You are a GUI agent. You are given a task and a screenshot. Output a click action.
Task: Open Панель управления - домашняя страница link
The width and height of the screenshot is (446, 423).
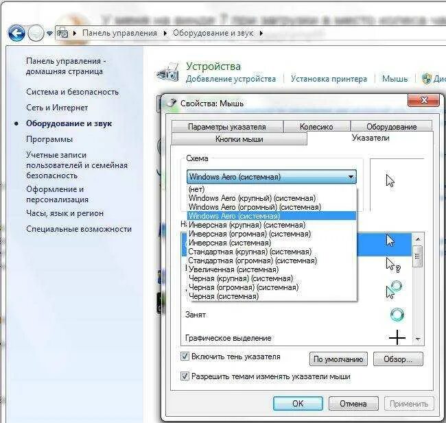click(66, 66)
